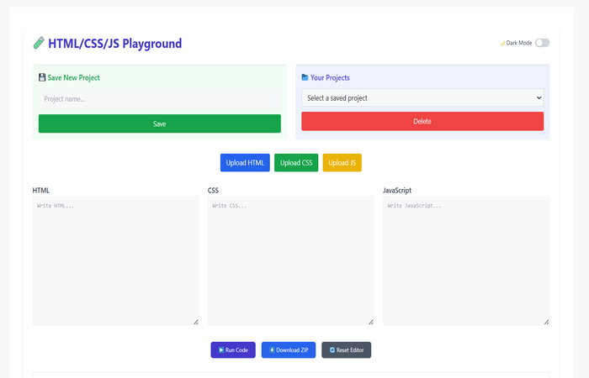The image size is (589, 378).
Task: Click into the JavaScript code editor
Action: [465, 260]
